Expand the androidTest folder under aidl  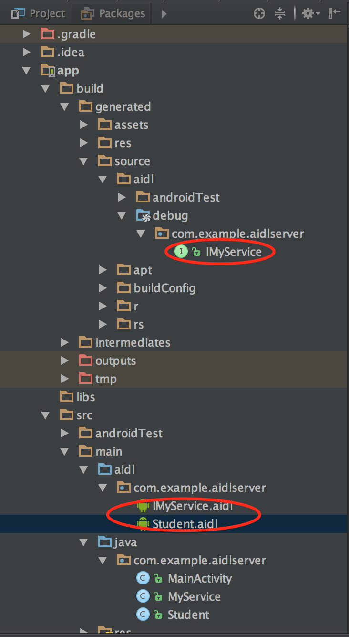(x=122, y=197)
